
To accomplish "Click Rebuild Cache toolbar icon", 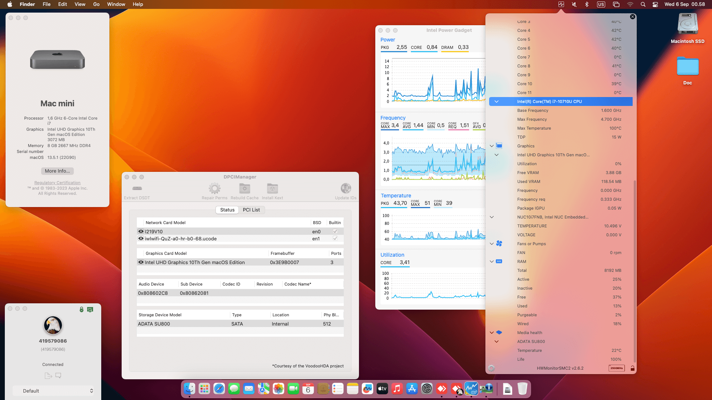I will [244, 189].
